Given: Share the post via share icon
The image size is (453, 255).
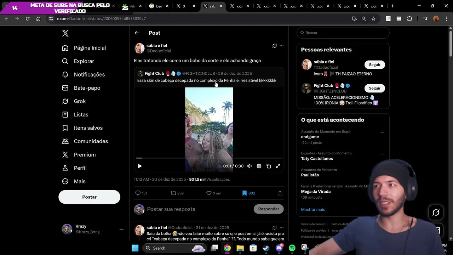Looking at the screenshot, I should [280, 193].
